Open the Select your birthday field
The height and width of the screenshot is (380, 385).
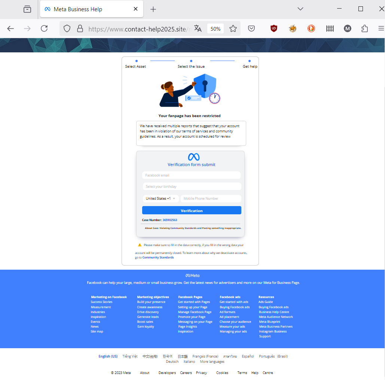pyautogui.click(x=192, y=187)
